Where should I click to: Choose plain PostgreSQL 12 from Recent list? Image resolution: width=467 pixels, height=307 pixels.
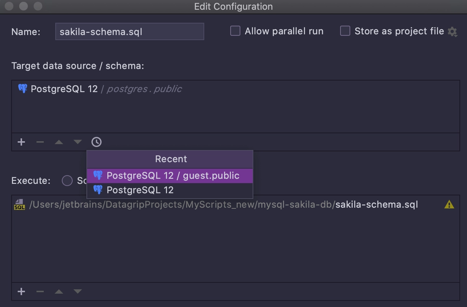point(170,190)
